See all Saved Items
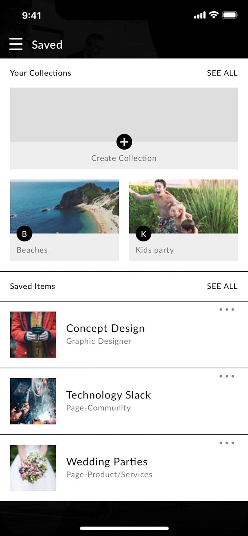This screenshot has width=248, height=536. tap(222, 287)
